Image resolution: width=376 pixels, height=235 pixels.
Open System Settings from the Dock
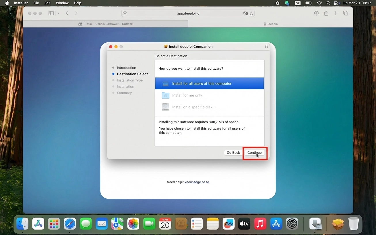[292, 223]
